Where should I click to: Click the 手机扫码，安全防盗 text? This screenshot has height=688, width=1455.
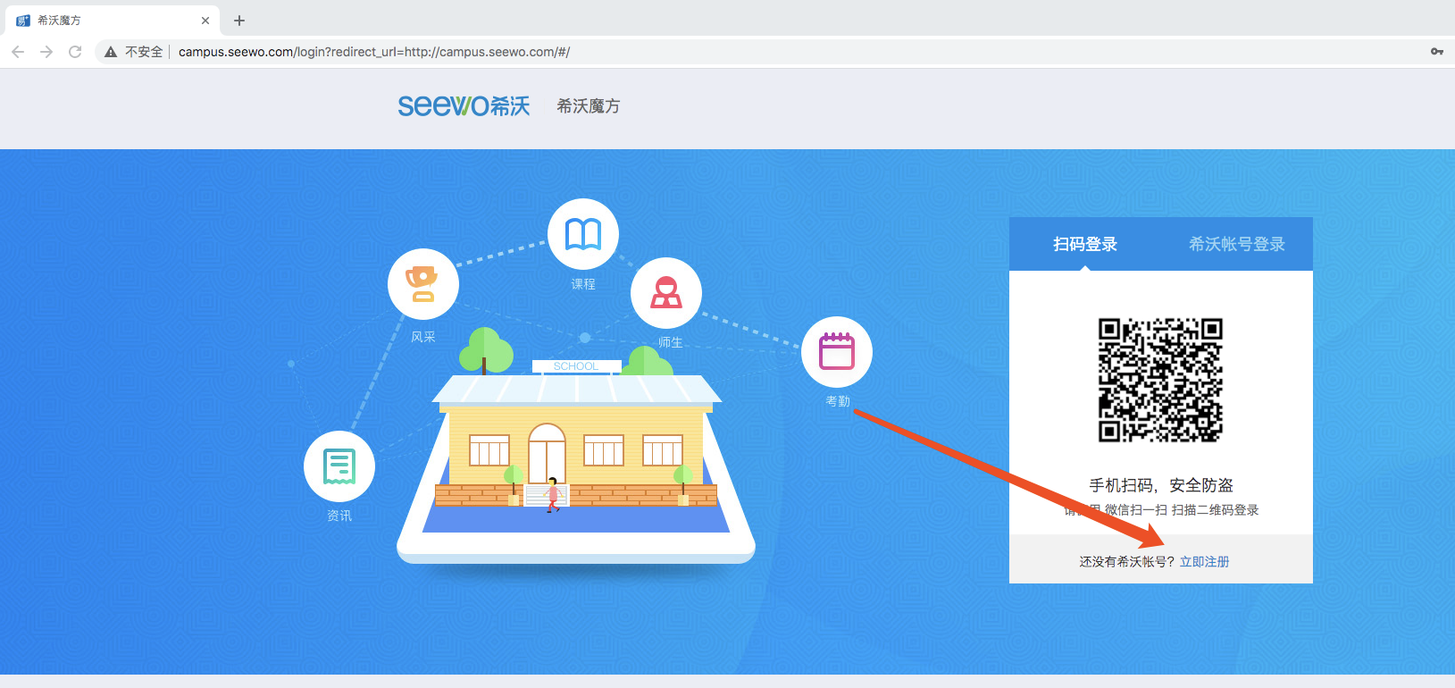[1160, 485]
